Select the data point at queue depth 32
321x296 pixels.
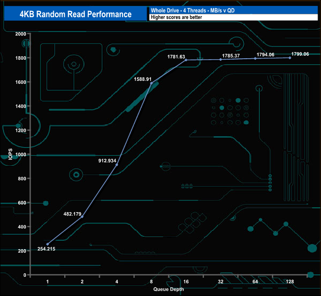(x=221, y=59)
